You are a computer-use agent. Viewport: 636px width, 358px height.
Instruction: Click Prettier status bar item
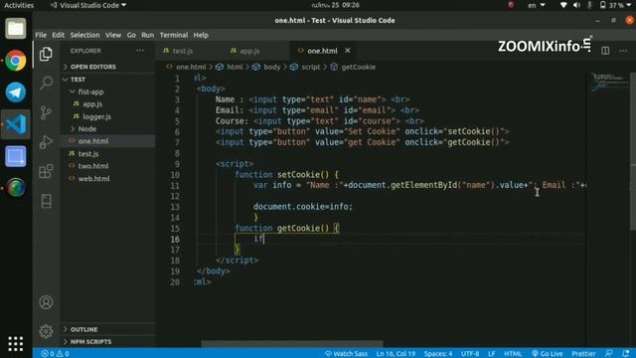click(x=583, y=354)
